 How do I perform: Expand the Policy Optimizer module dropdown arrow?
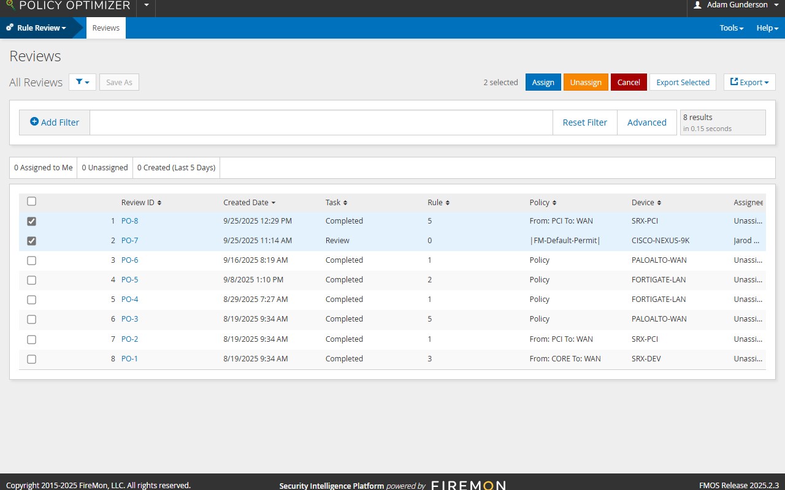[x=146, y=6]
